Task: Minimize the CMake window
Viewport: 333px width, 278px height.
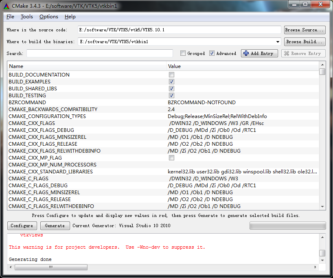Action: (294, 4)
